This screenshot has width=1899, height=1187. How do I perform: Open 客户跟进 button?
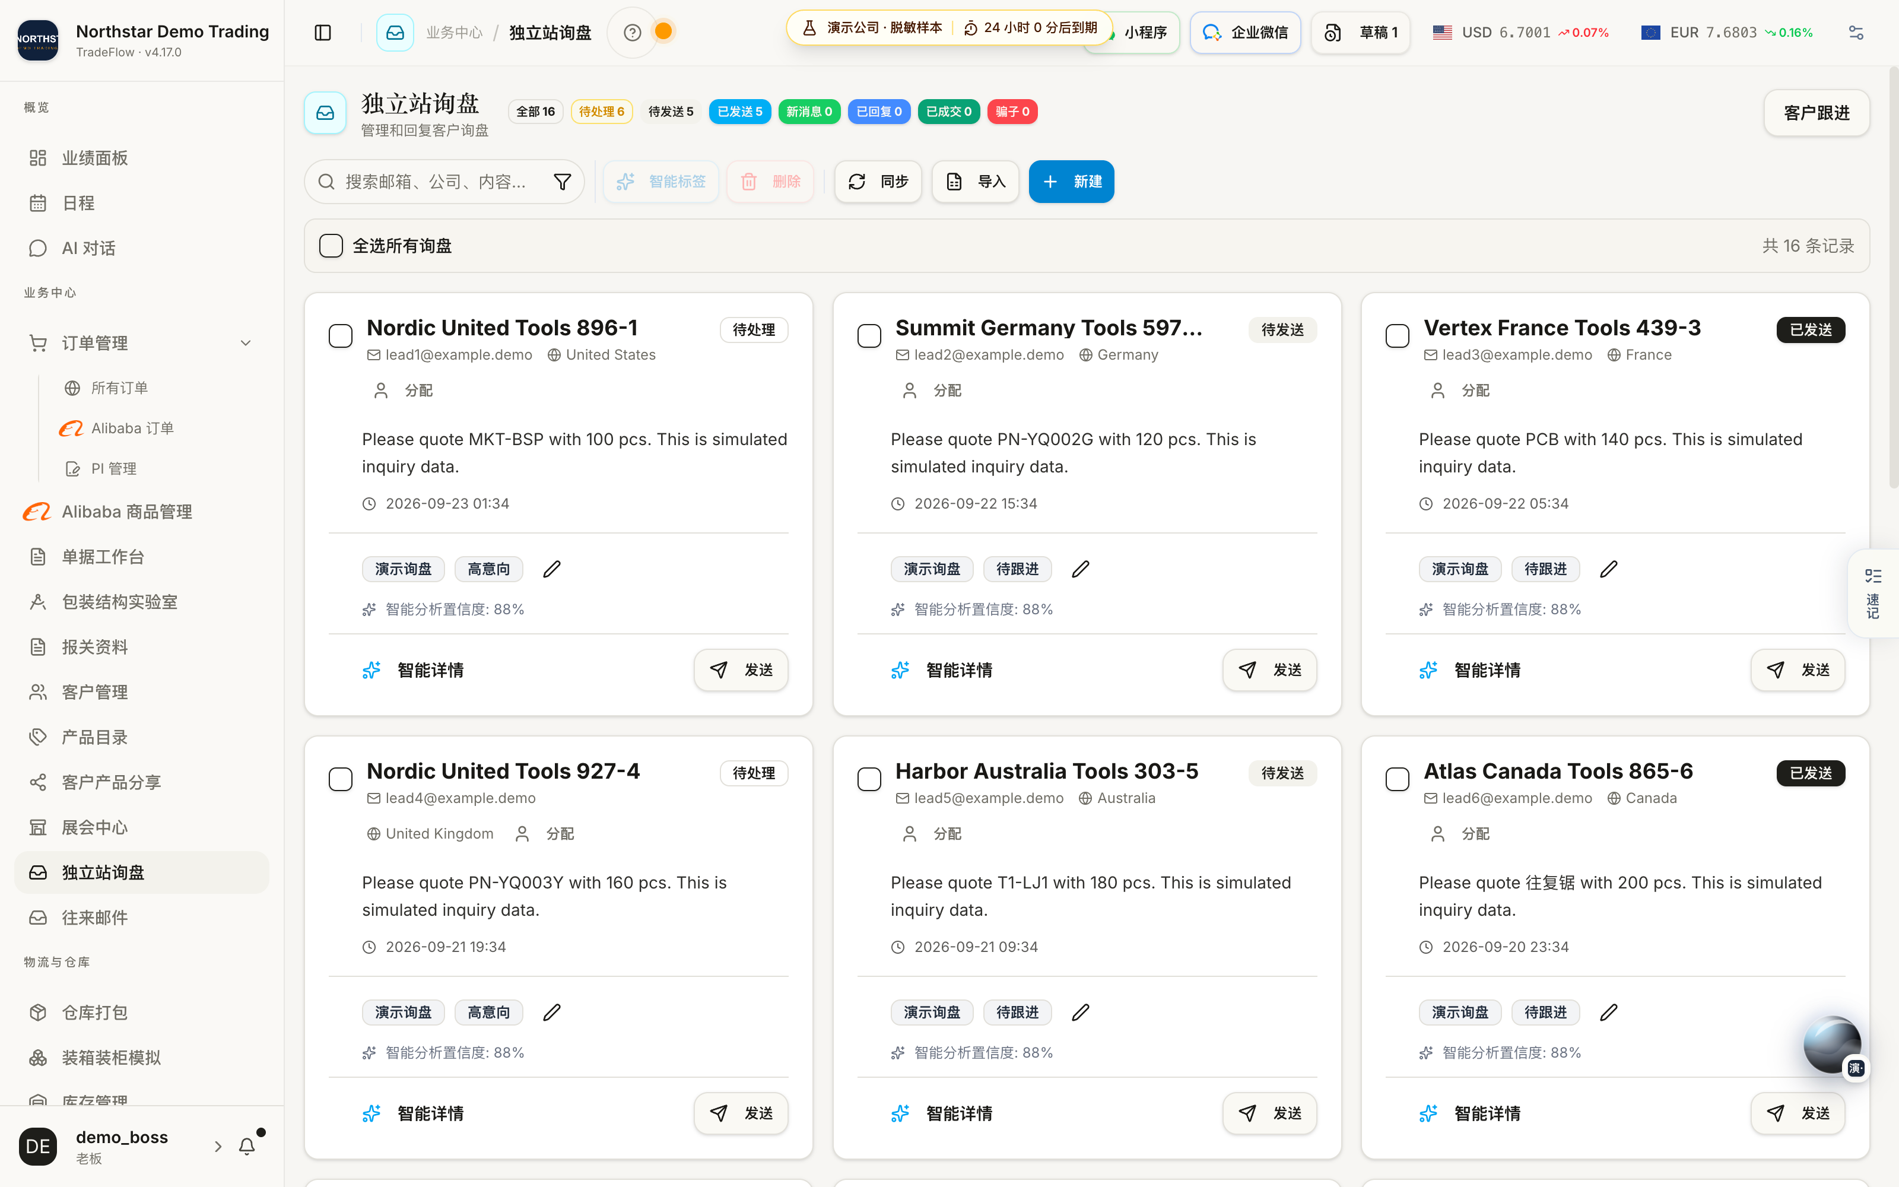pos(1817,113)
